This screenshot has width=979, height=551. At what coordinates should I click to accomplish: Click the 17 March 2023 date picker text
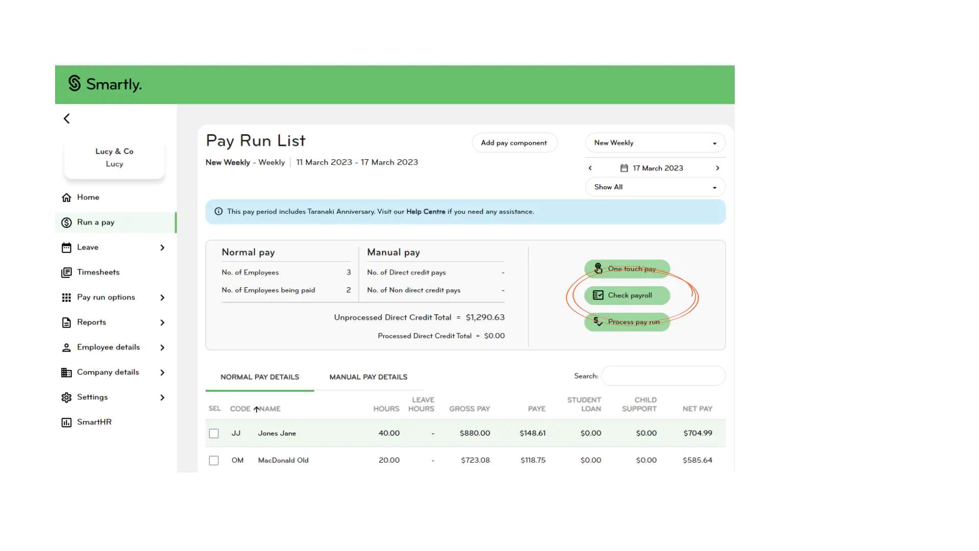[658, 168]
